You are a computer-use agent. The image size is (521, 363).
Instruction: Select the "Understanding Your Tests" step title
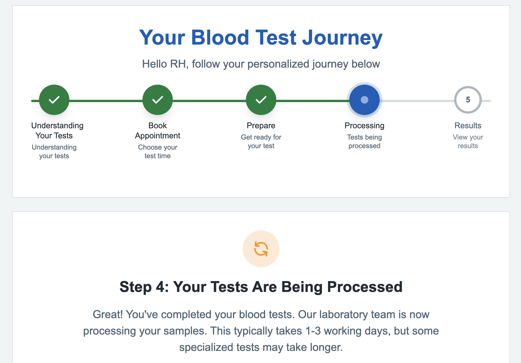[57, 131]
